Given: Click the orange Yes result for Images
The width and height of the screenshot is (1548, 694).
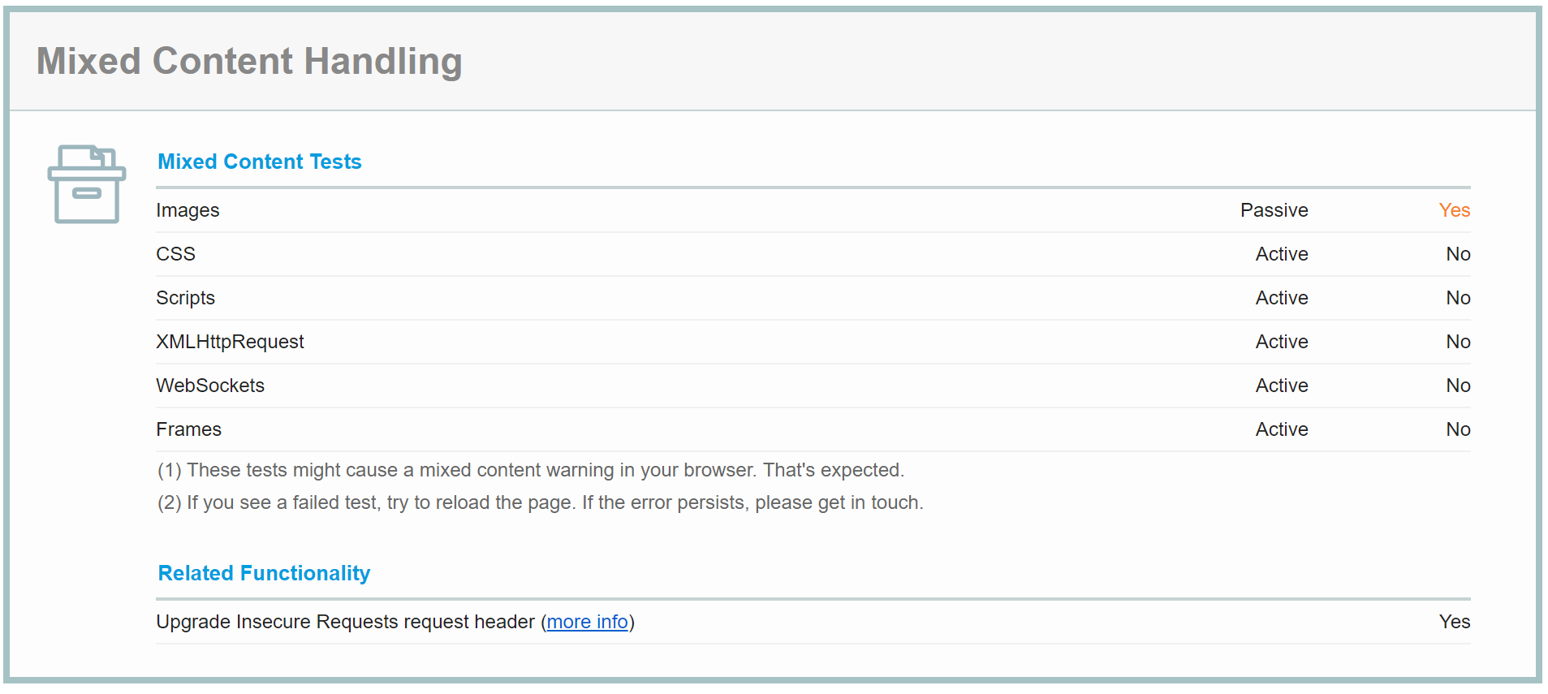Looking at the screenshot, I should pyautogui.click(x=1455, y=210).
